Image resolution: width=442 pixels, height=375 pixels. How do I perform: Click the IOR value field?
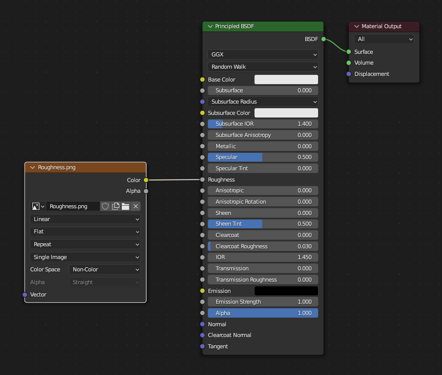[x=263, y=257]
